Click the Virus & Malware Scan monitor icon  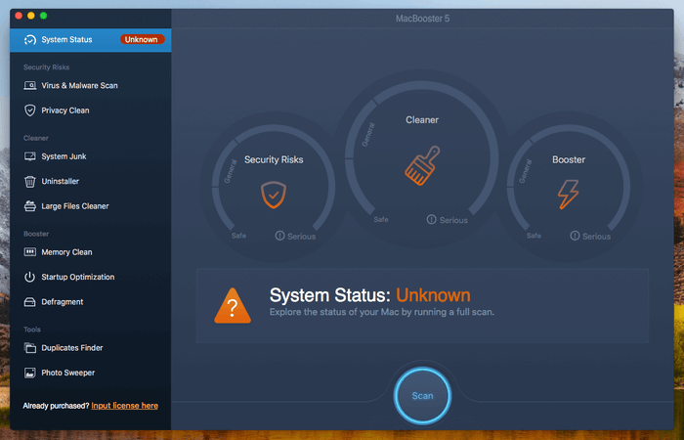pos(29,86)
